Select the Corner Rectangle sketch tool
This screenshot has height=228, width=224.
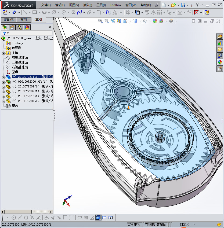tap(34, 12)
